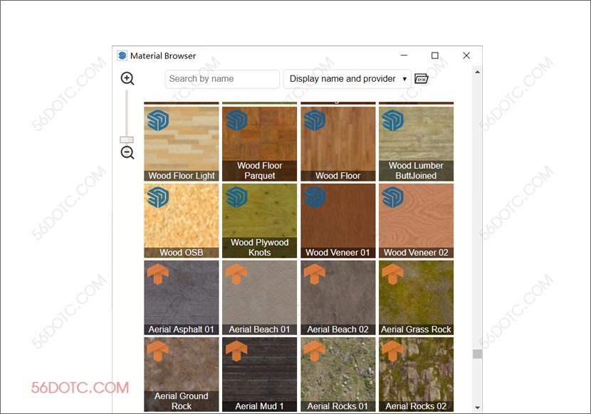Click SketchUp logo on Wood Veneer 02

[392, 197]
